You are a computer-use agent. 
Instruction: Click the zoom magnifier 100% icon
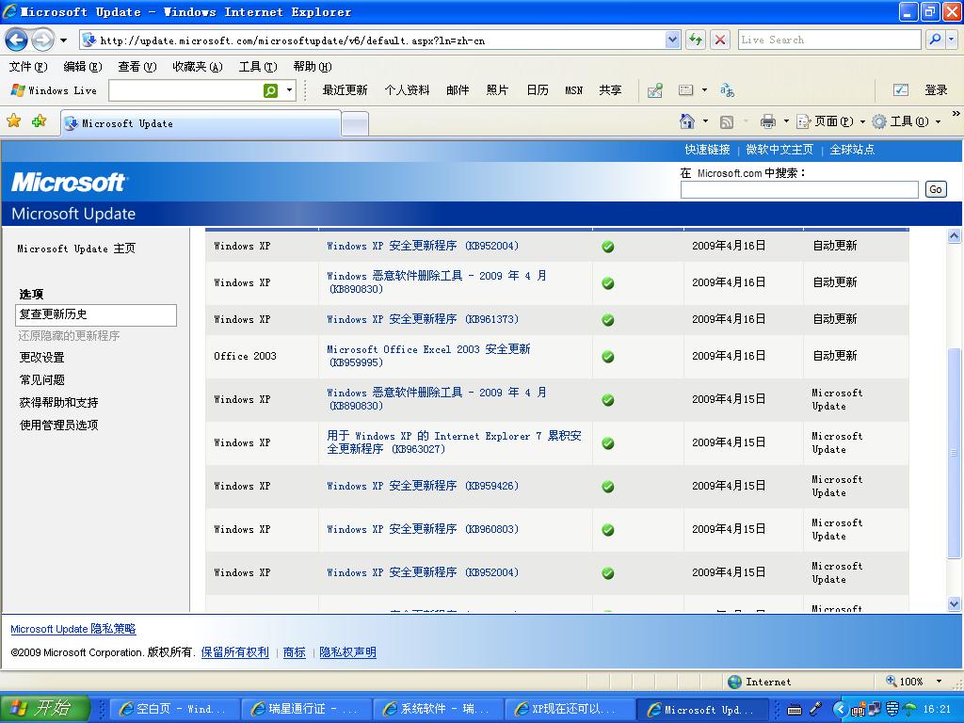click(x=891, y=681)
